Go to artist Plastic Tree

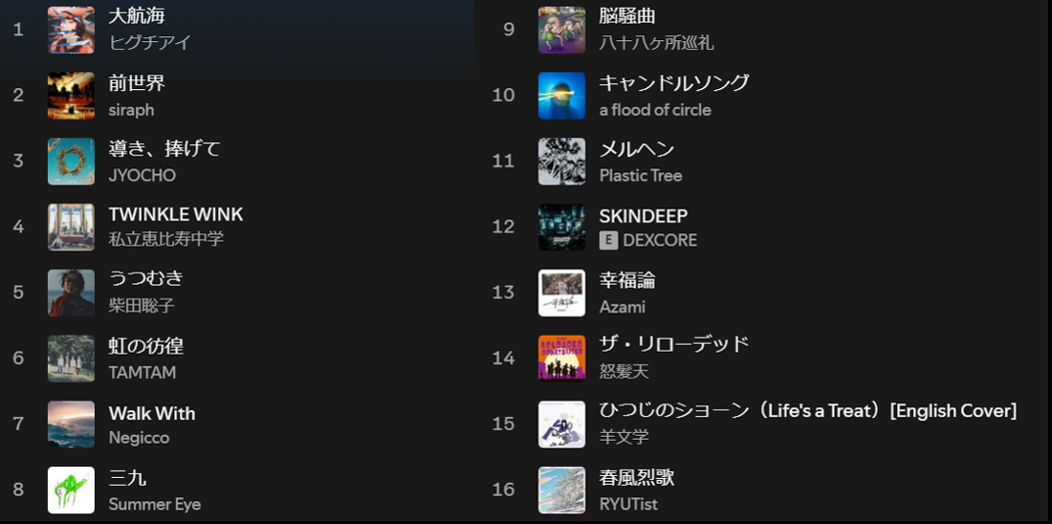click(641, 175)
